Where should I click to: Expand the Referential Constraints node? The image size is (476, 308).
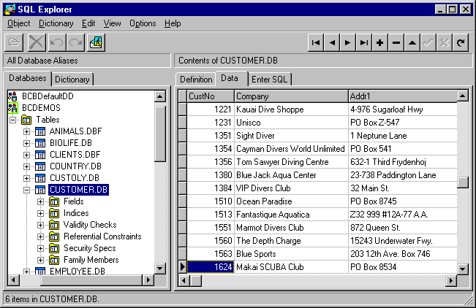[x=41, y=236]
